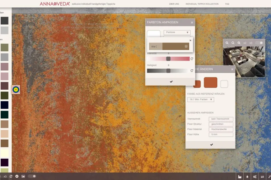Reset the Intensität slider with the refresh icon
The height and width of the screenshot is (180, 271).
point(192,59)
